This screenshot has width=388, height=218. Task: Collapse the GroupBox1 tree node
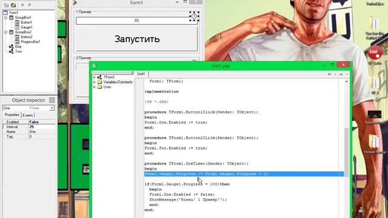pos(5,18)
